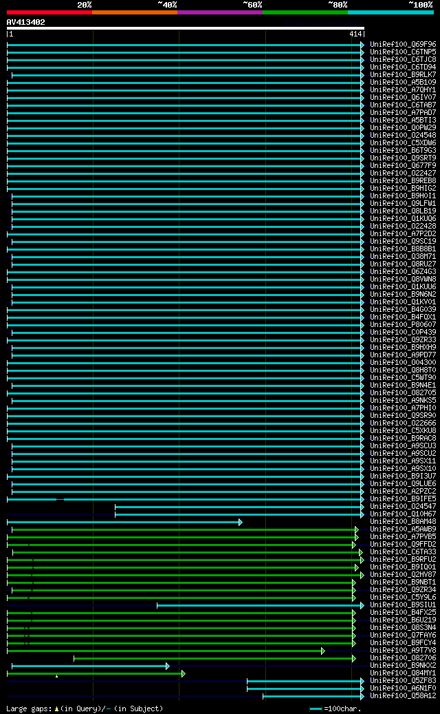Select the UniRef100_Q10H67 label

point(403,514)
